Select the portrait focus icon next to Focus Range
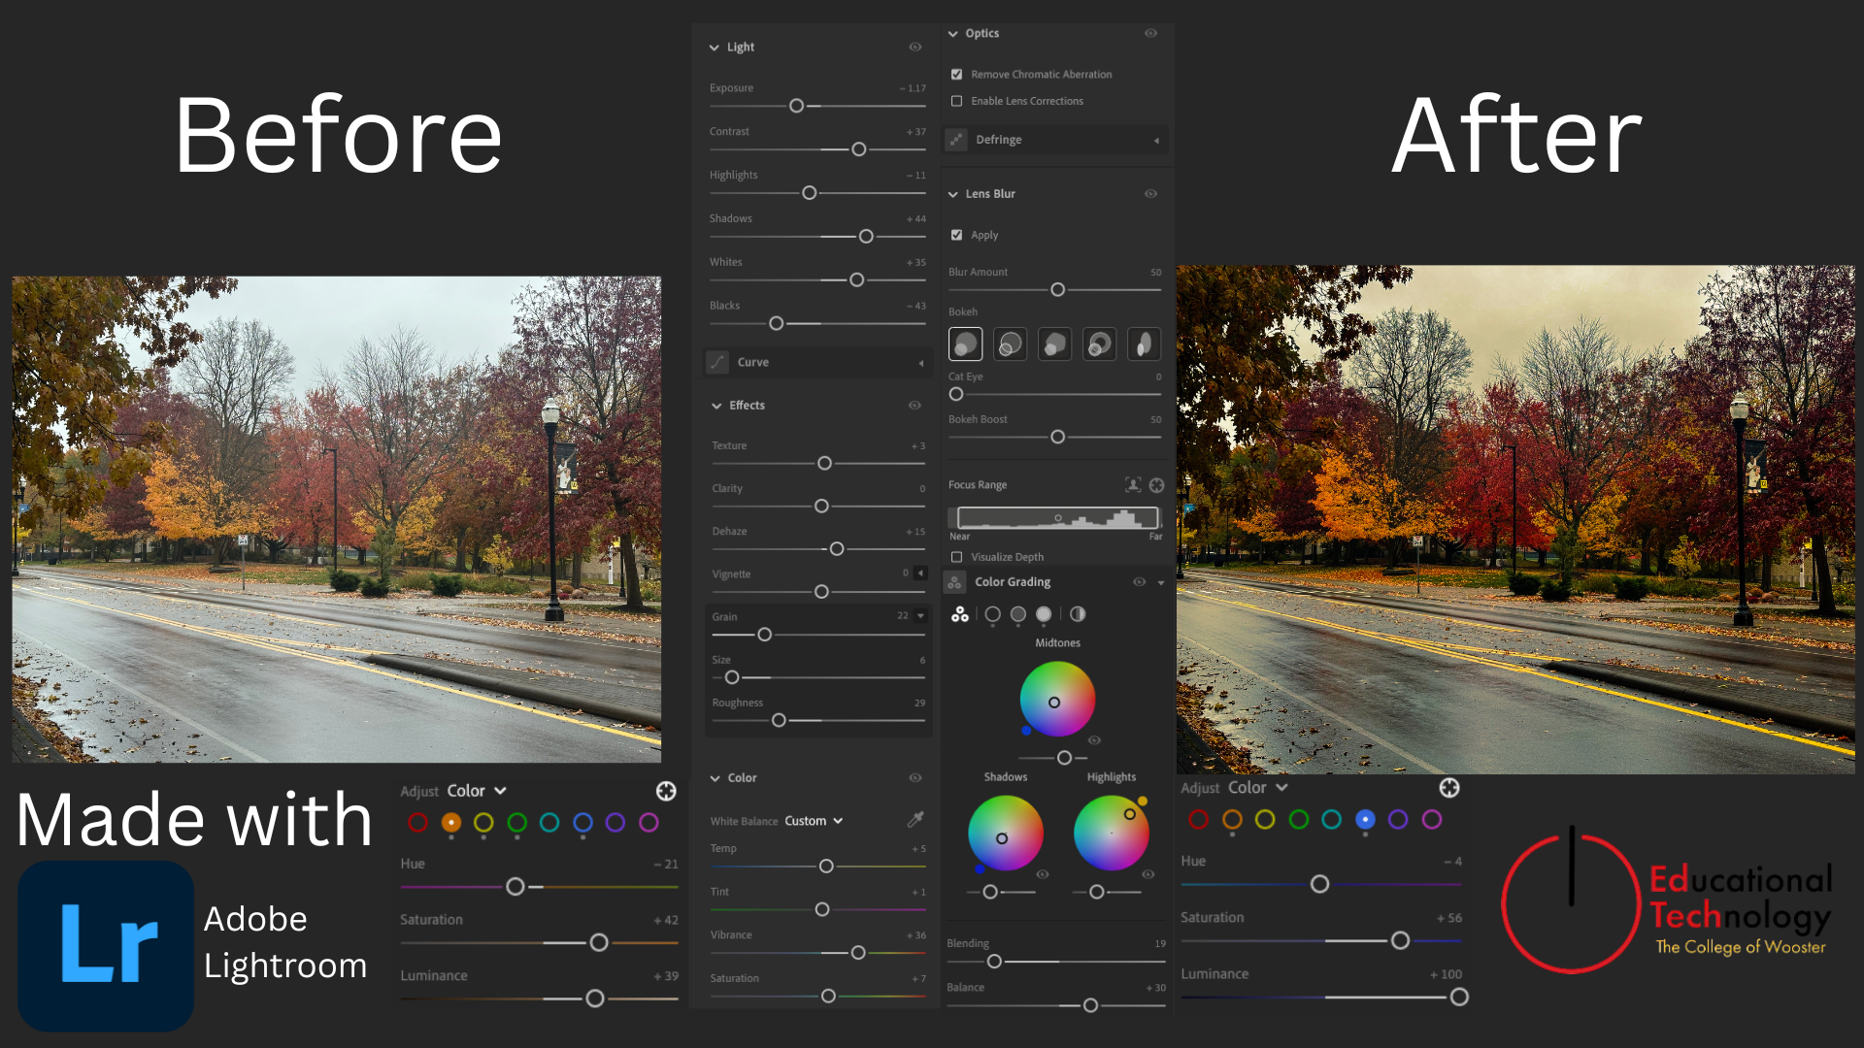The height and width of the screenshot is (1048, 1864). click(x=1133, y=485)
